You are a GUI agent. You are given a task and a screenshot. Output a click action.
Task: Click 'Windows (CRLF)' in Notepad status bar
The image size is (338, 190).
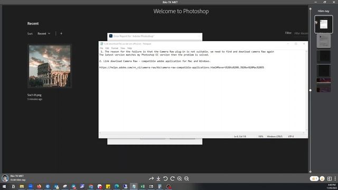[x=275, y=137]
